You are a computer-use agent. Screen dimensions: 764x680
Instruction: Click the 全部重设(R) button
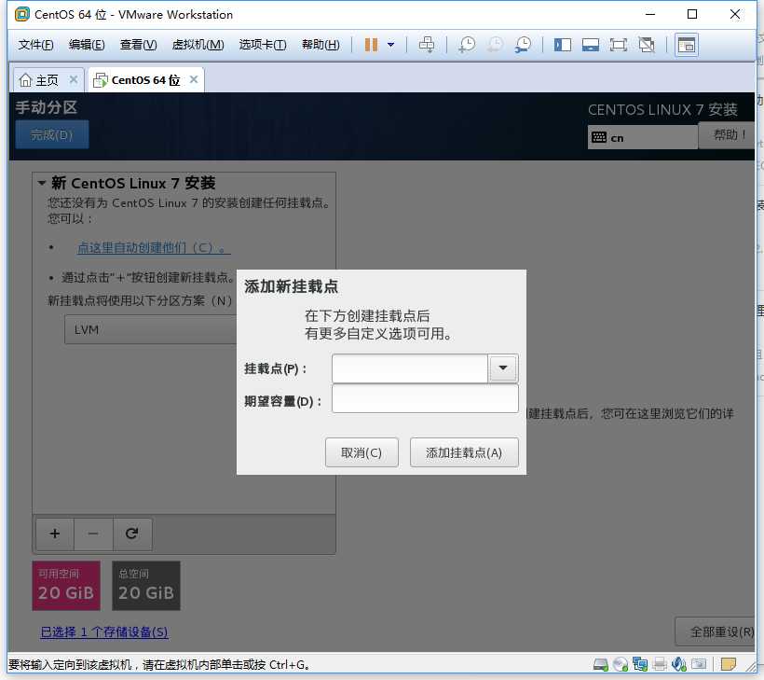[x=716, y=631]
